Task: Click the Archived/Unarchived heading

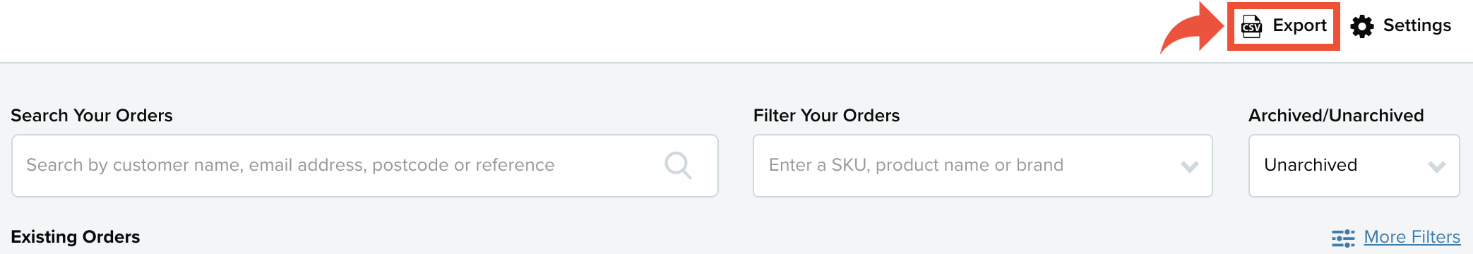Action: [x=1336, y=116]
